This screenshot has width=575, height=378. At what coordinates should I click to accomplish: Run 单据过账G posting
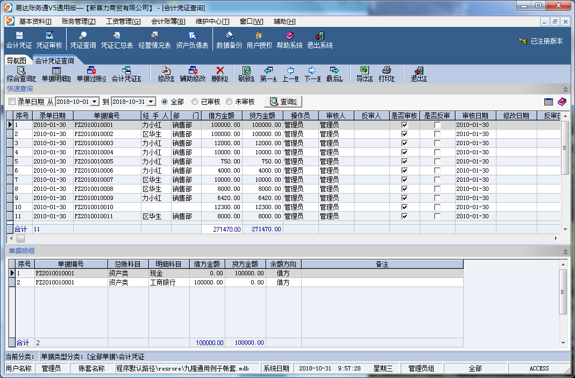[x=91, y=74]
